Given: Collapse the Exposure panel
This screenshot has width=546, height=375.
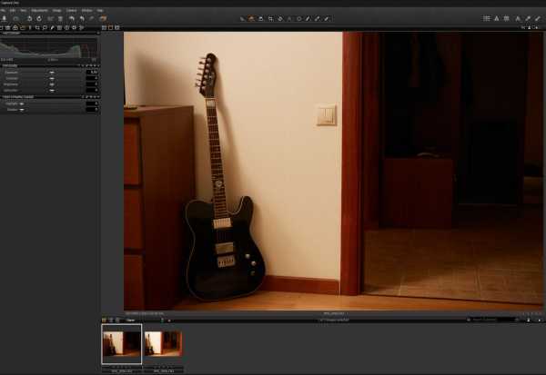Looking at the screenshot, I should point(10,65).
